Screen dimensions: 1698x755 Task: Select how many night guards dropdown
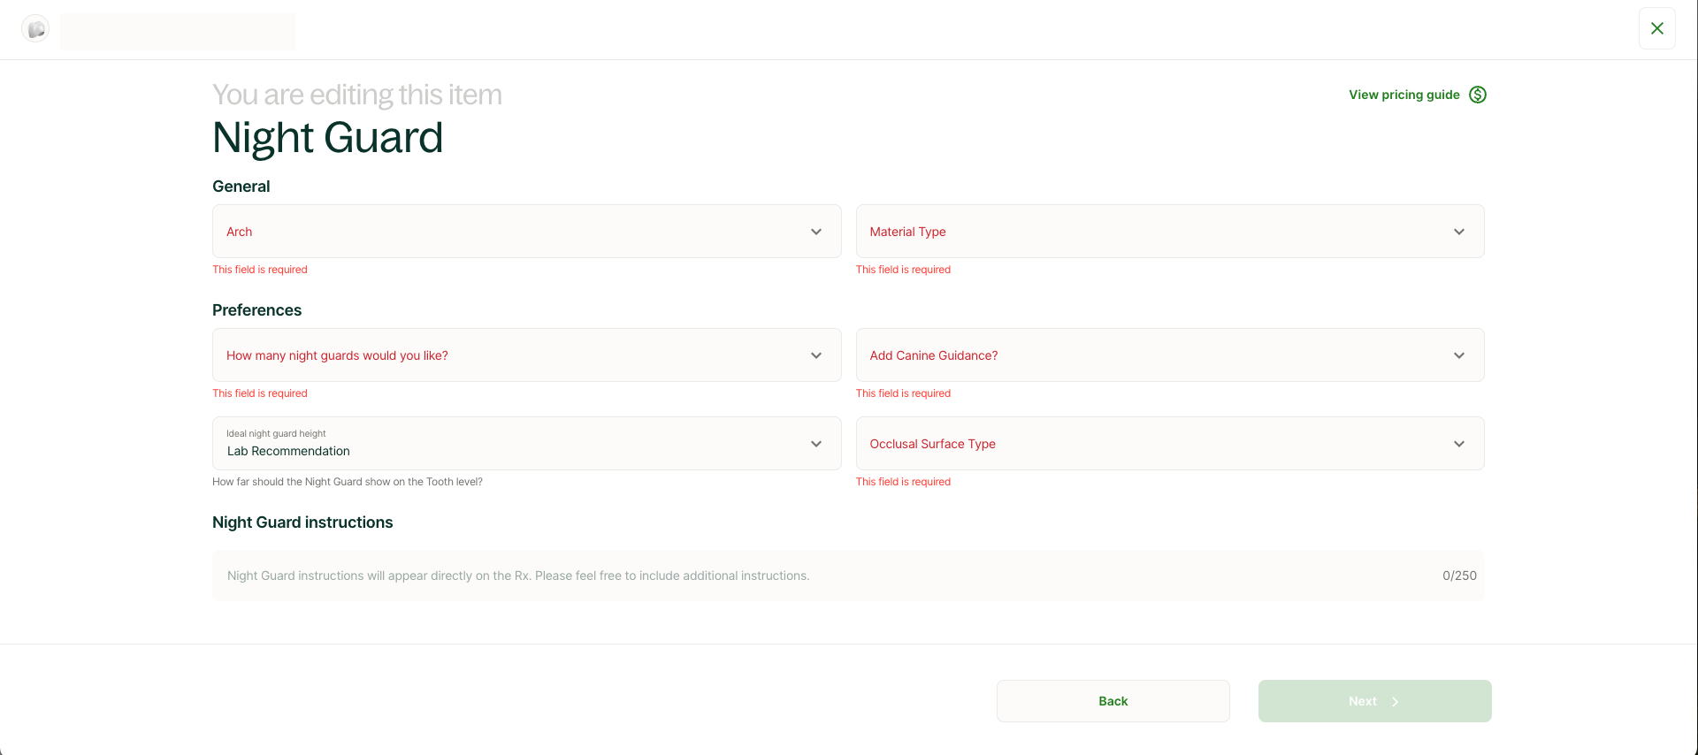(513, 355)
